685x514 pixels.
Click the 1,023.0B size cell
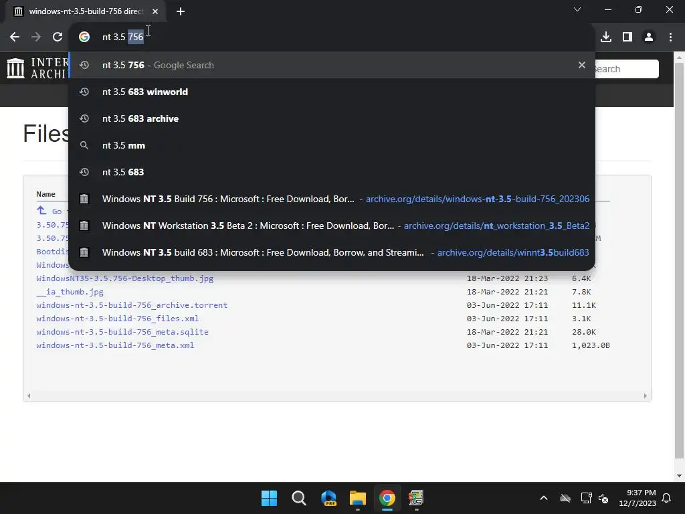591,345
